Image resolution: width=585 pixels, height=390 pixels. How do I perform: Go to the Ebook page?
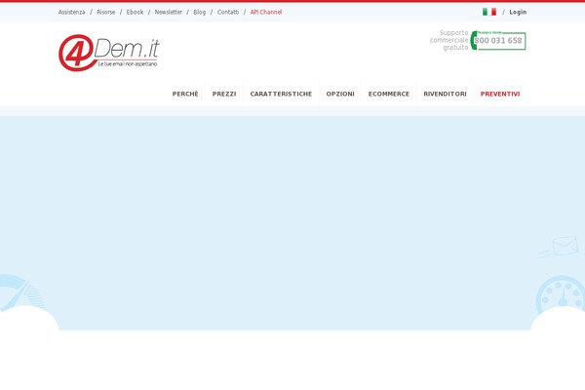coord(135,12)
